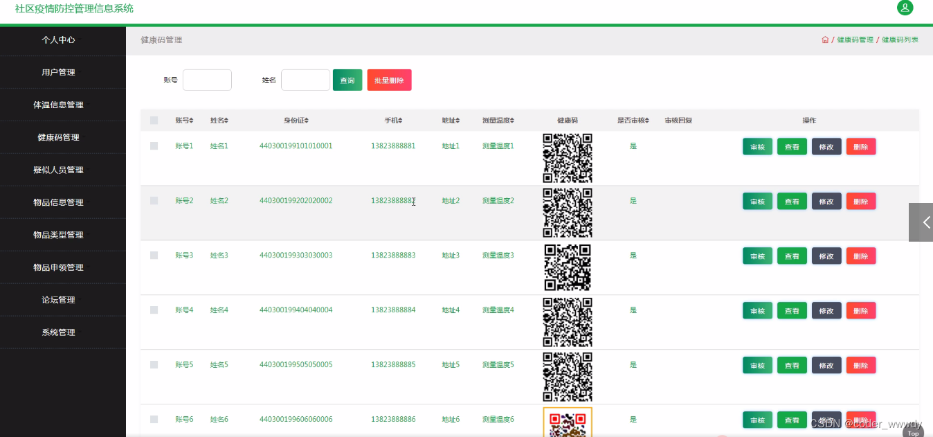Focus the 账号 search input field
This screenshot has width=933, height=437.
click(x=207, y=80)
